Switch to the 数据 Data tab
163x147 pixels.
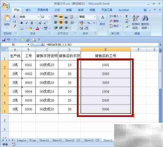(69, 10)
